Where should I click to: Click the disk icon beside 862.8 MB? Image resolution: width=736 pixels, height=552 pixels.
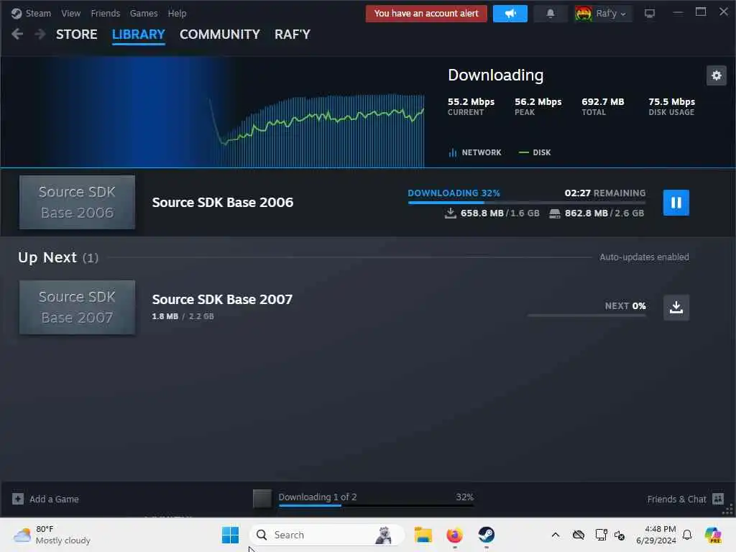click(555, 213)
